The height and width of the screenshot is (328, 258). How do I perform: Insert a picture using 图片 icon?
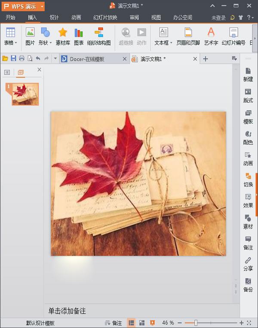point(30,36)
